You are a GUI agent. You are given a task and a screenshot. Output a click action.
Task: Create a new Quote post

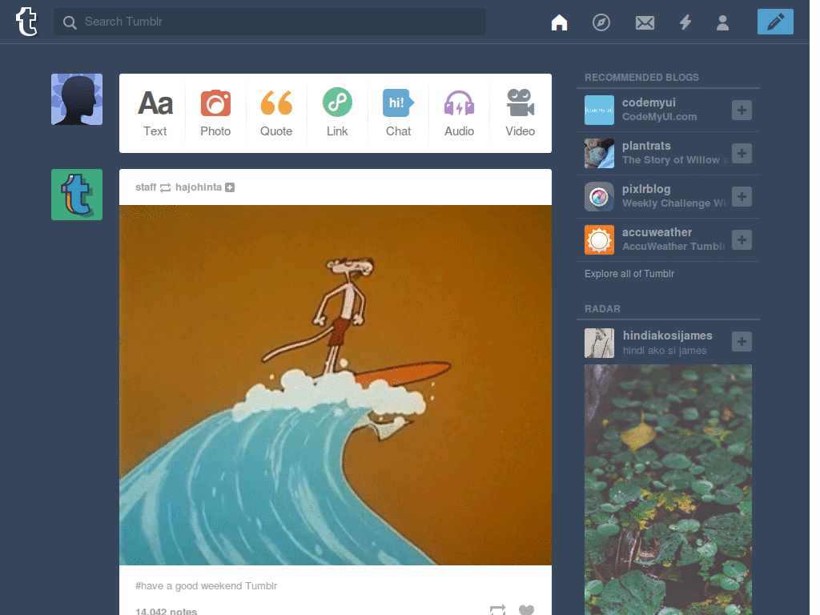tap(276, 113)
